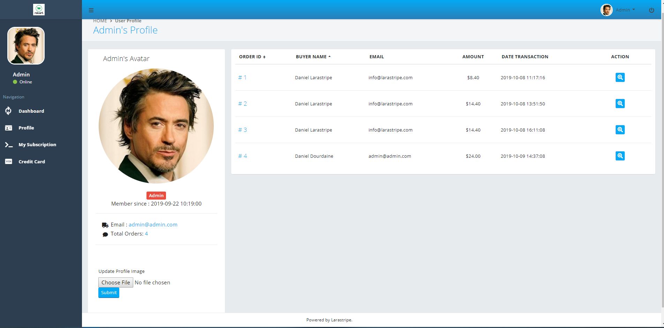Open the Admin user dropdown in header
This screenshot has width=664, height=328.
(625, 10)
